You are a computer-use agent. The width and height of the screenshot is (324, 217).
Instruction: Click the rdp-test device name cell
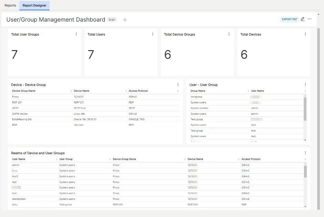tap(79, 125)
